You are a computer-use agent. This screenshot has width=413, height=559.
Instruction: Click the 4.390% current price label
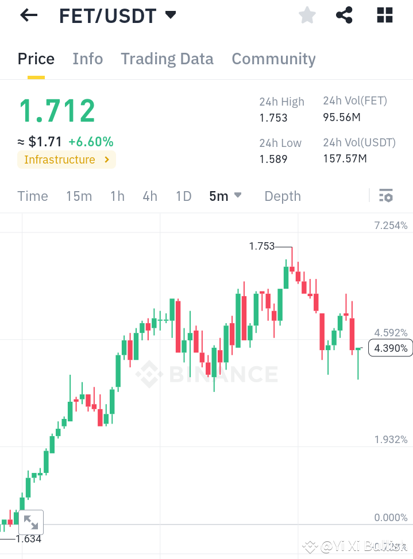[x=390, y=348]
